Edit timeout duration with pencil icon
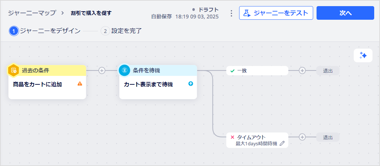This screenshot has height=166, width=380. pyautogui.click(x=282, y=144)
